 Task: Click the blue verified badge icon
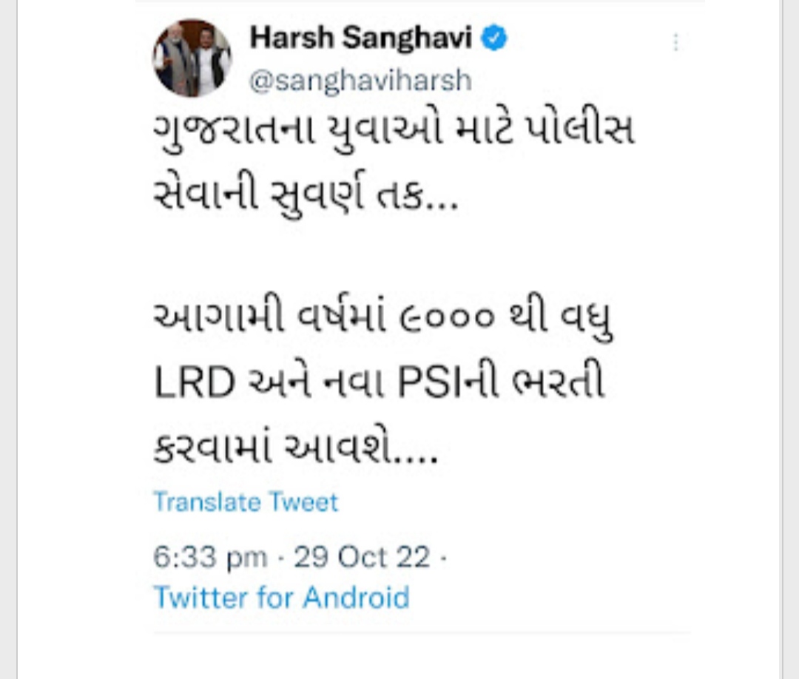coord(493,38)
